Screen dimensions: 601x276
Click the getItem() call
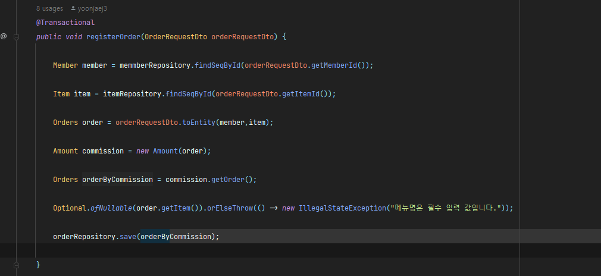(x=180, y=208)
